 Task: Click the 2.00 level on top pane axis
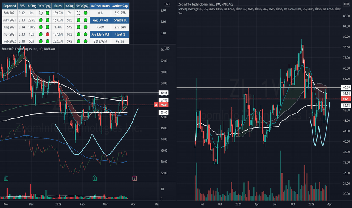163,10
